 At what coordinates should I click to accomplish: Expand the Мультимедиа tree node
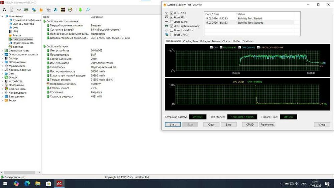2,66
